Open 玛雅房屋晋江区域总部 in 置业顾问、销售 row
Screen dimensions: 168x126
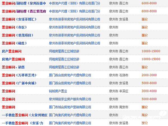pos(64,67)
